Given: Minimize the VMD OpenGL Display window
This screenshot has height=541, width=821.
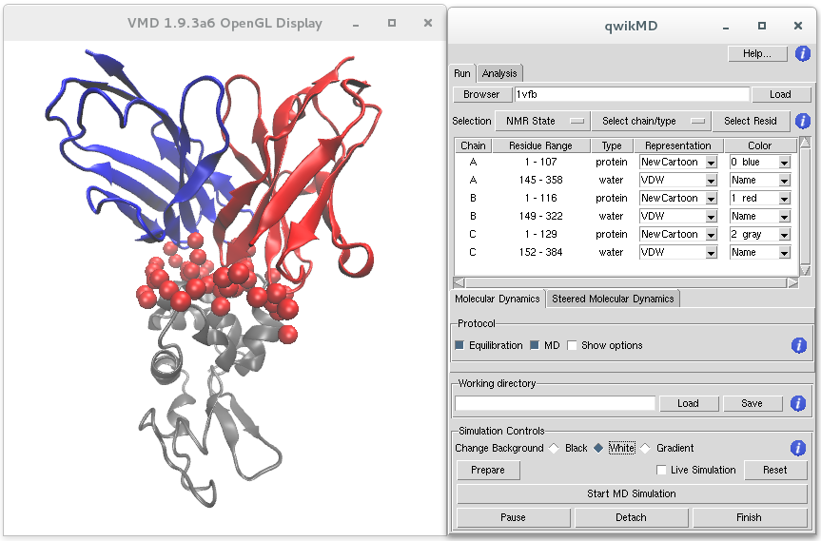Looking at the screenshot, I should coord(355,23).
